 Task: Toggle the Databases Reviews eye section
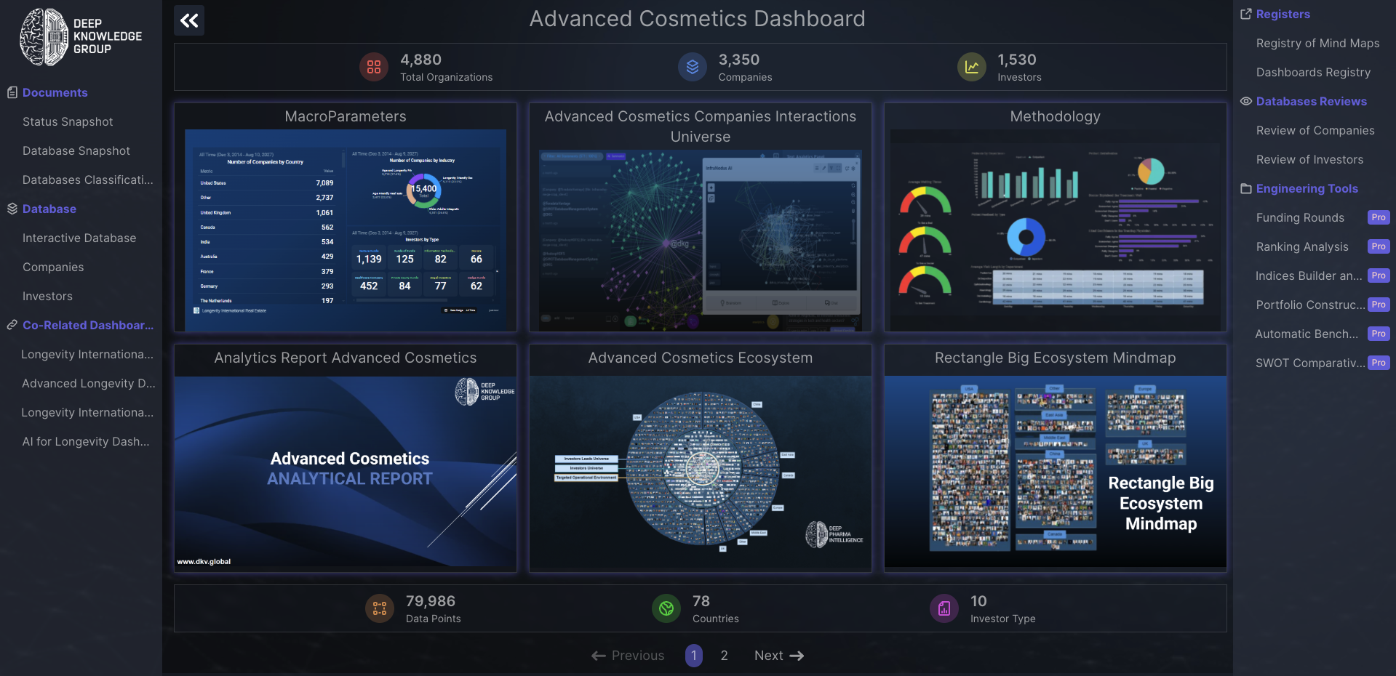(1311, 102)
